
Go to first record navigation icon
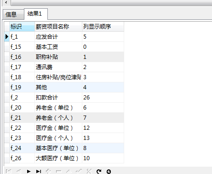(x=9, y=171)
